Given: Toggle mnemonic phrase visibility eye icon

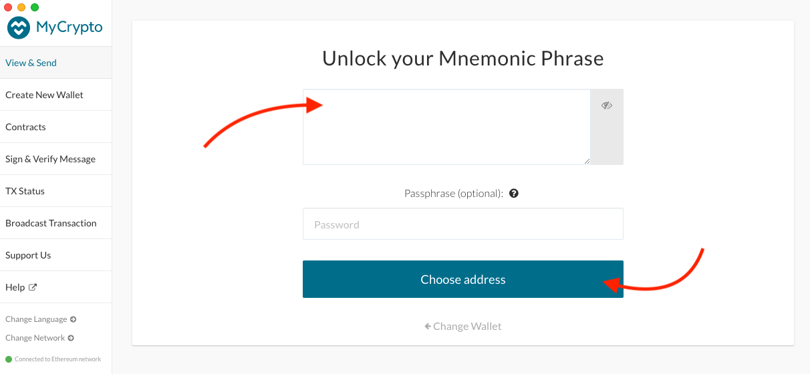Looking at the screenshot, I should [x=607, y=106].
